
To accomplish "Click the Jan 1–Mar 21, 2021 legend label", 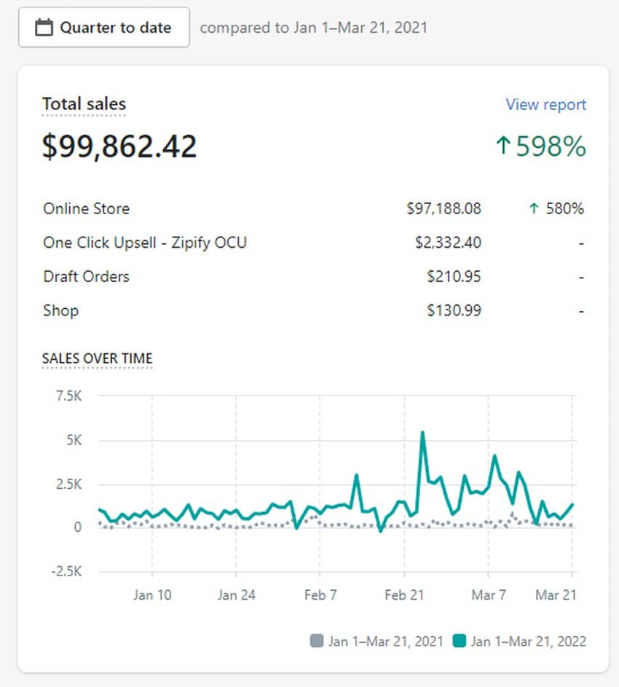I will click(385, 641).
